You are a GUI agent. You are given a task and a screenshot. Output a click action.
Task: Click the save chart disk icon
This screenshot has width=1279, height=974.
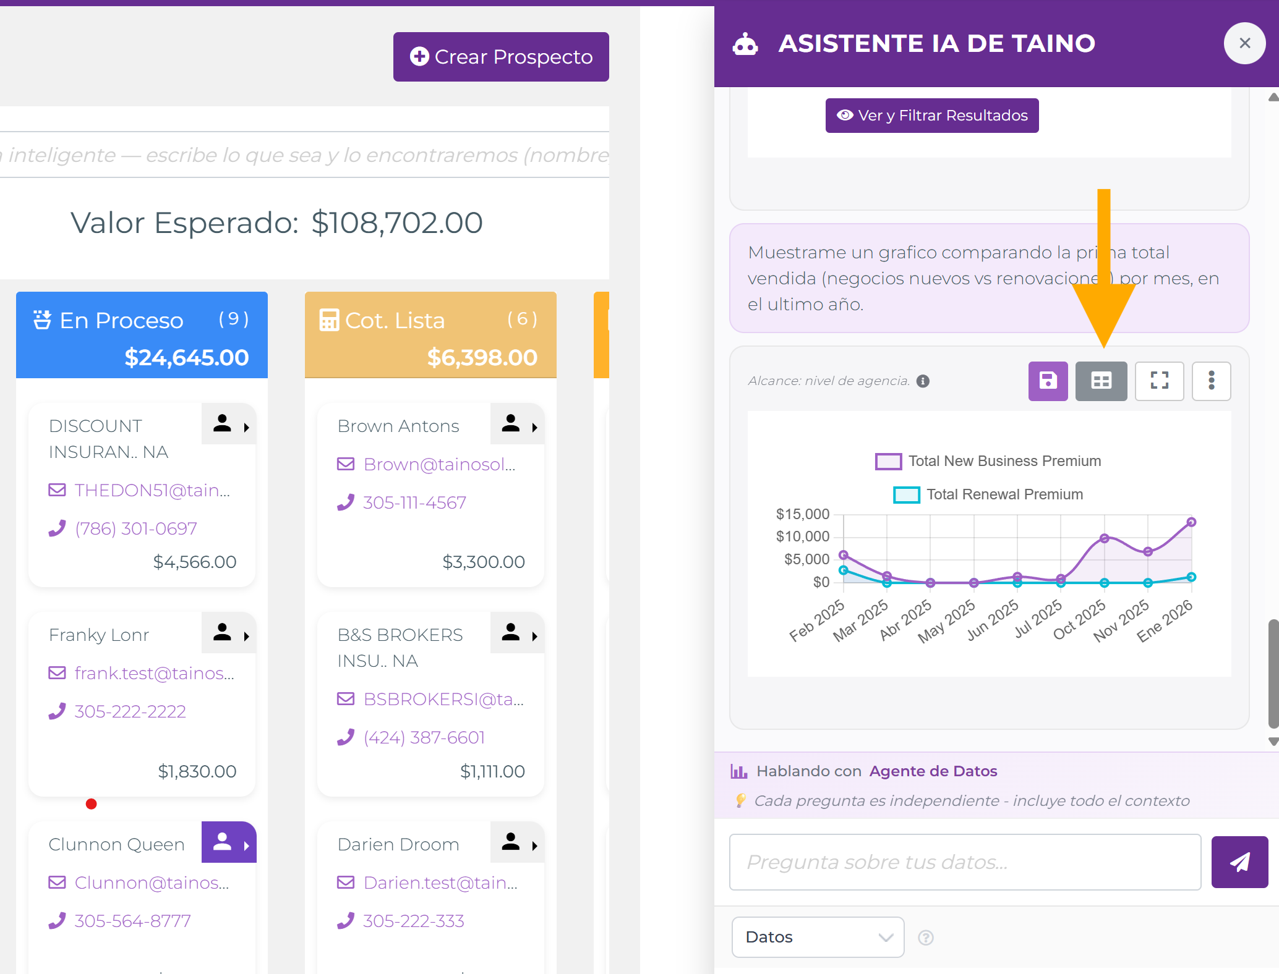tap(1048, 381)
